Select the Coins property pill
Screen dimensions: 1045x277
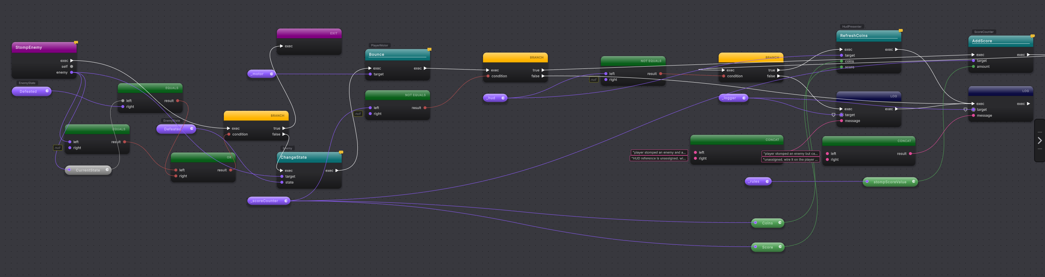point(767,223)
